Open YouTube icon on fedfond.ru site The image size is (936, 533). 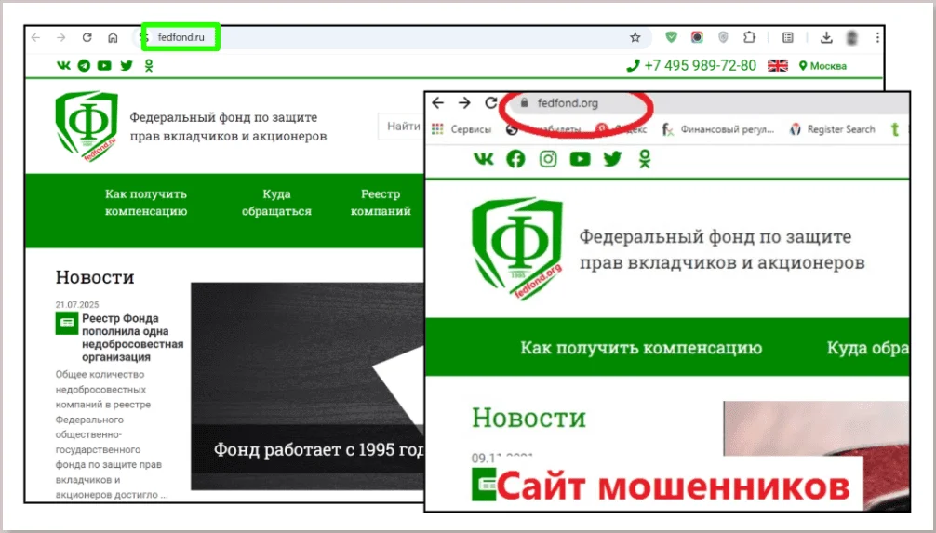(x=104, y=66)
